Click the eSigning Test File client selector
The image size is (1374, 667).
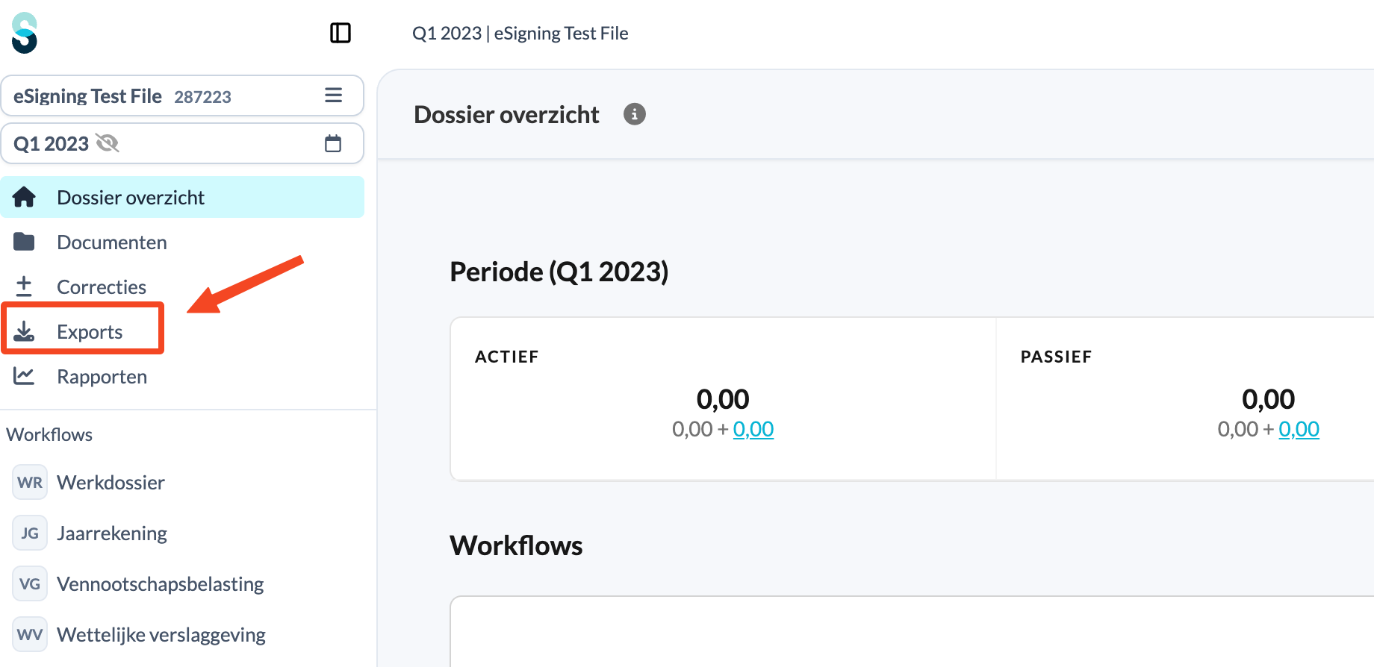(182, 95)
